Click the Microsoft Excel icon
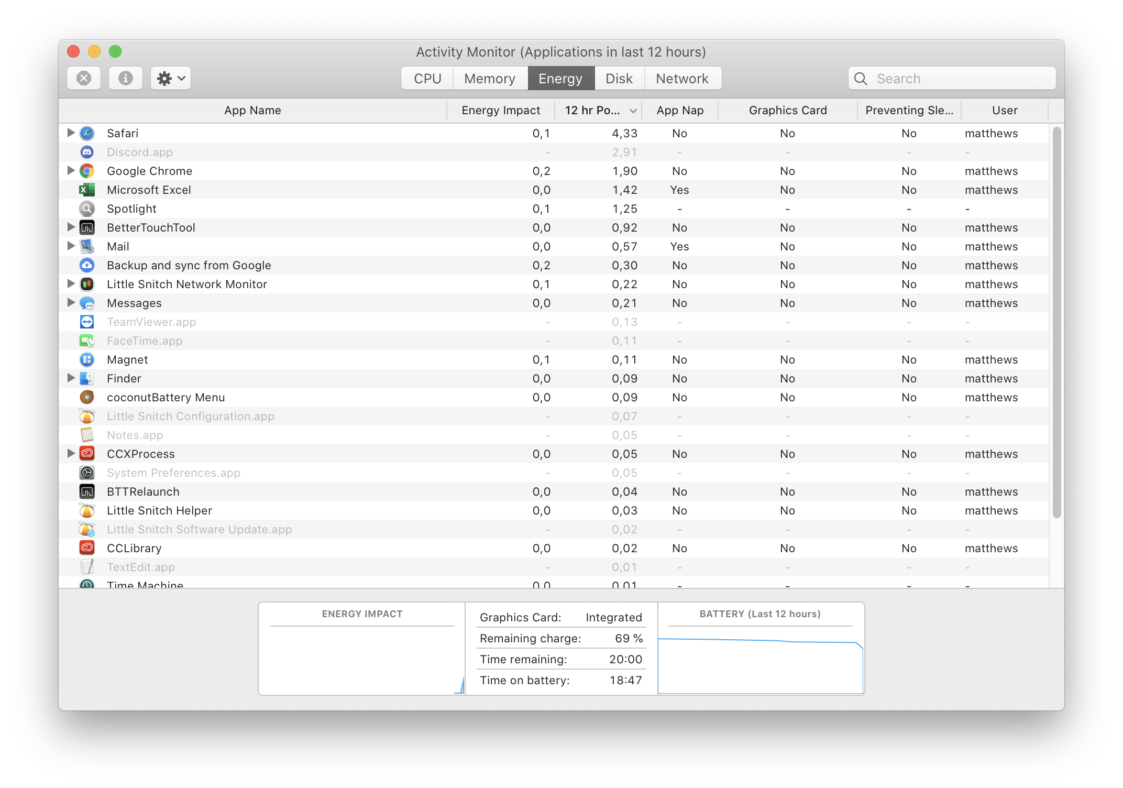Screen dimensions: 1123x788 tap(87, 190)
